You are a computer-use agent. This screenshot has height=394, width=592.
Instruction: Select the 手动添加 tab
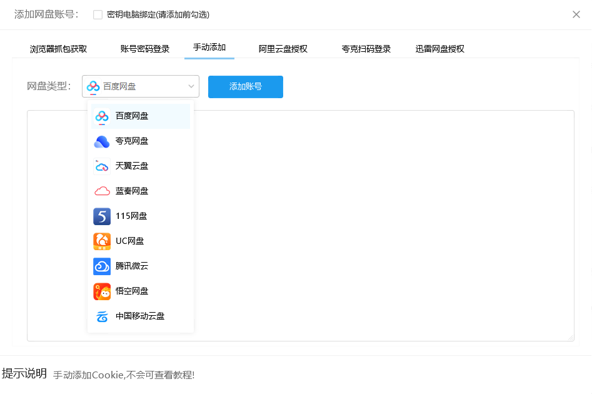209,48
